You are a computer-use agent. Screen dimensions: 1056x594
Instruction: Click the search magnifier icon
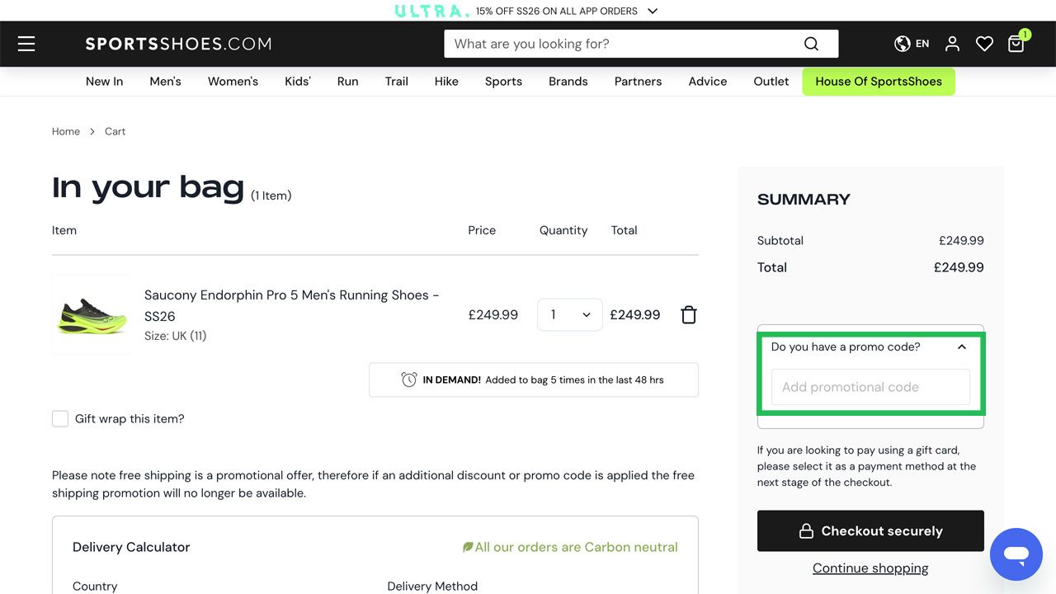coord(810,43)
